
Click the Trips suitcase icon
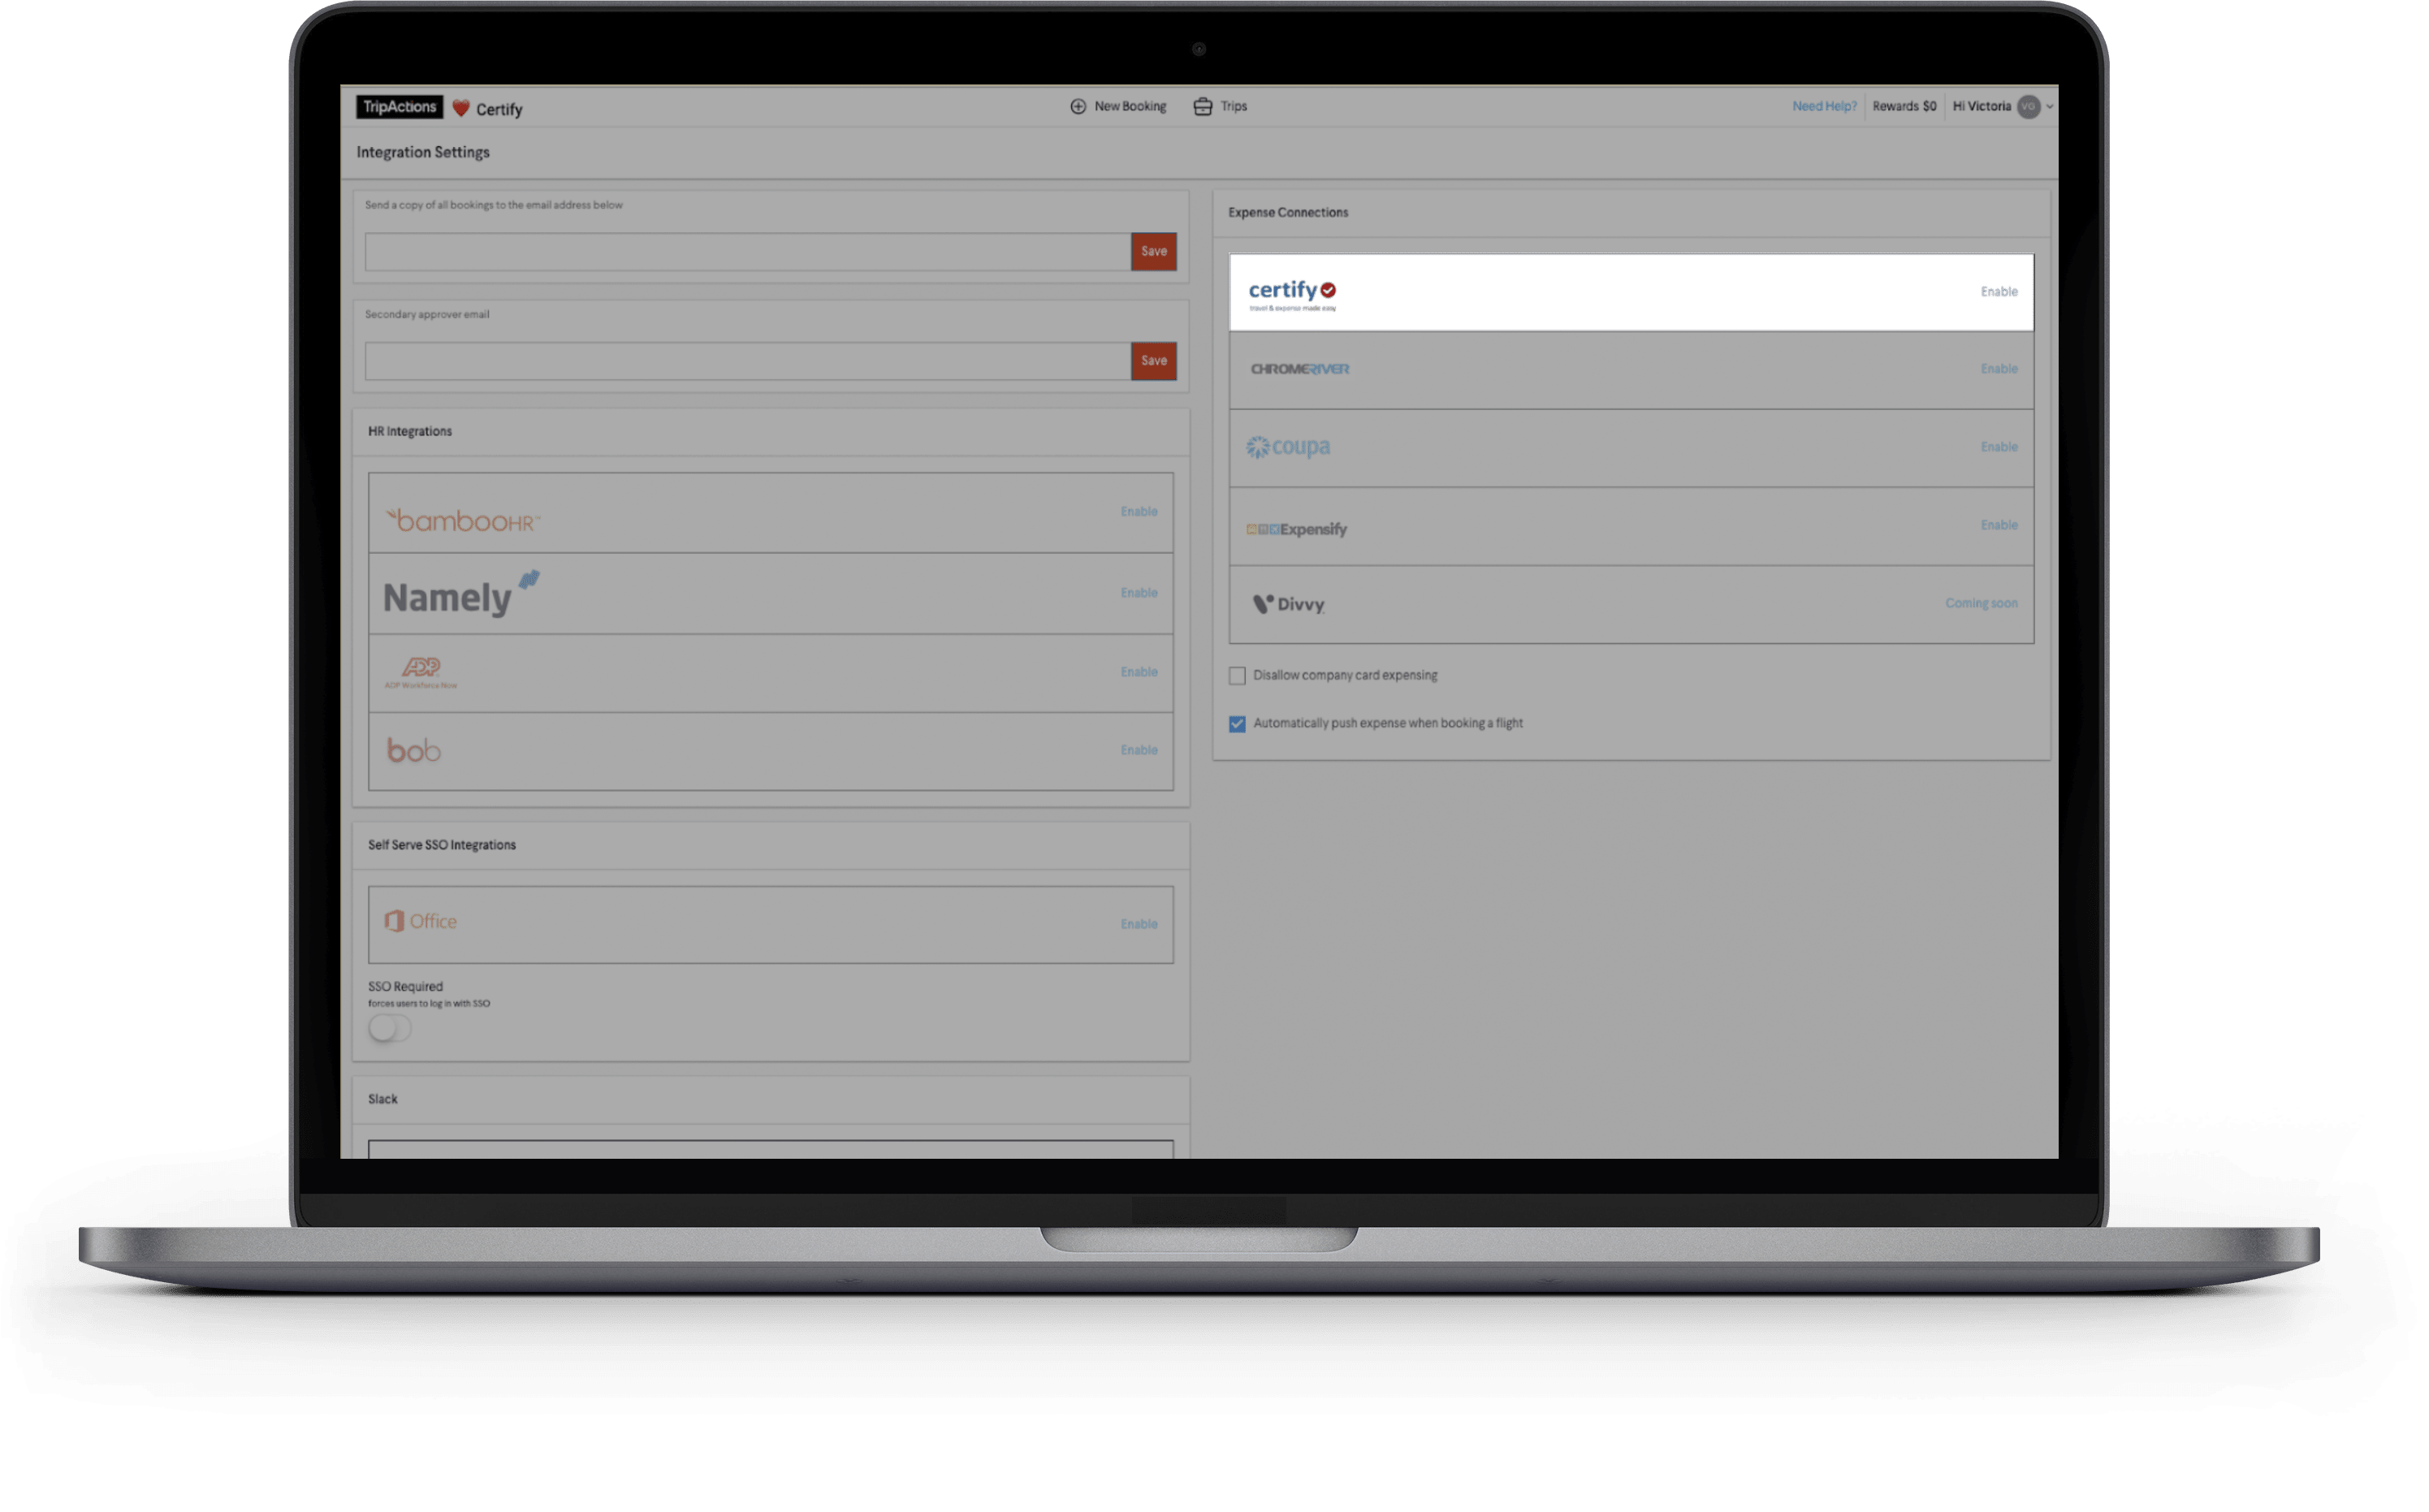(x=1203, y=106)
